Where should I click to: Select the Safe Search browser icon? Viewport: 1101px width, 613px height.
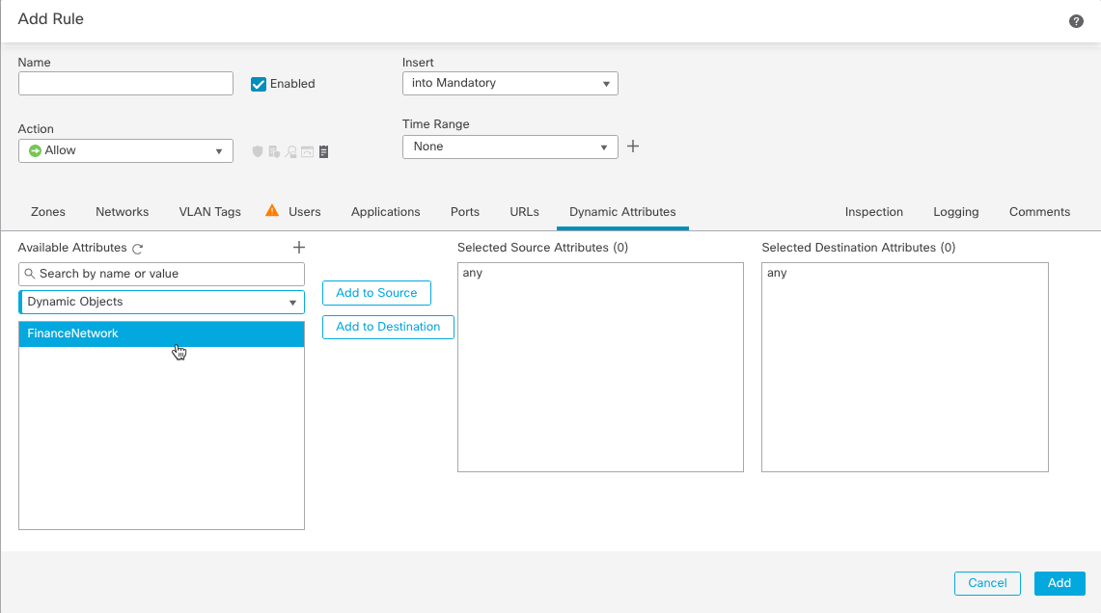click(x=307, y=151)
